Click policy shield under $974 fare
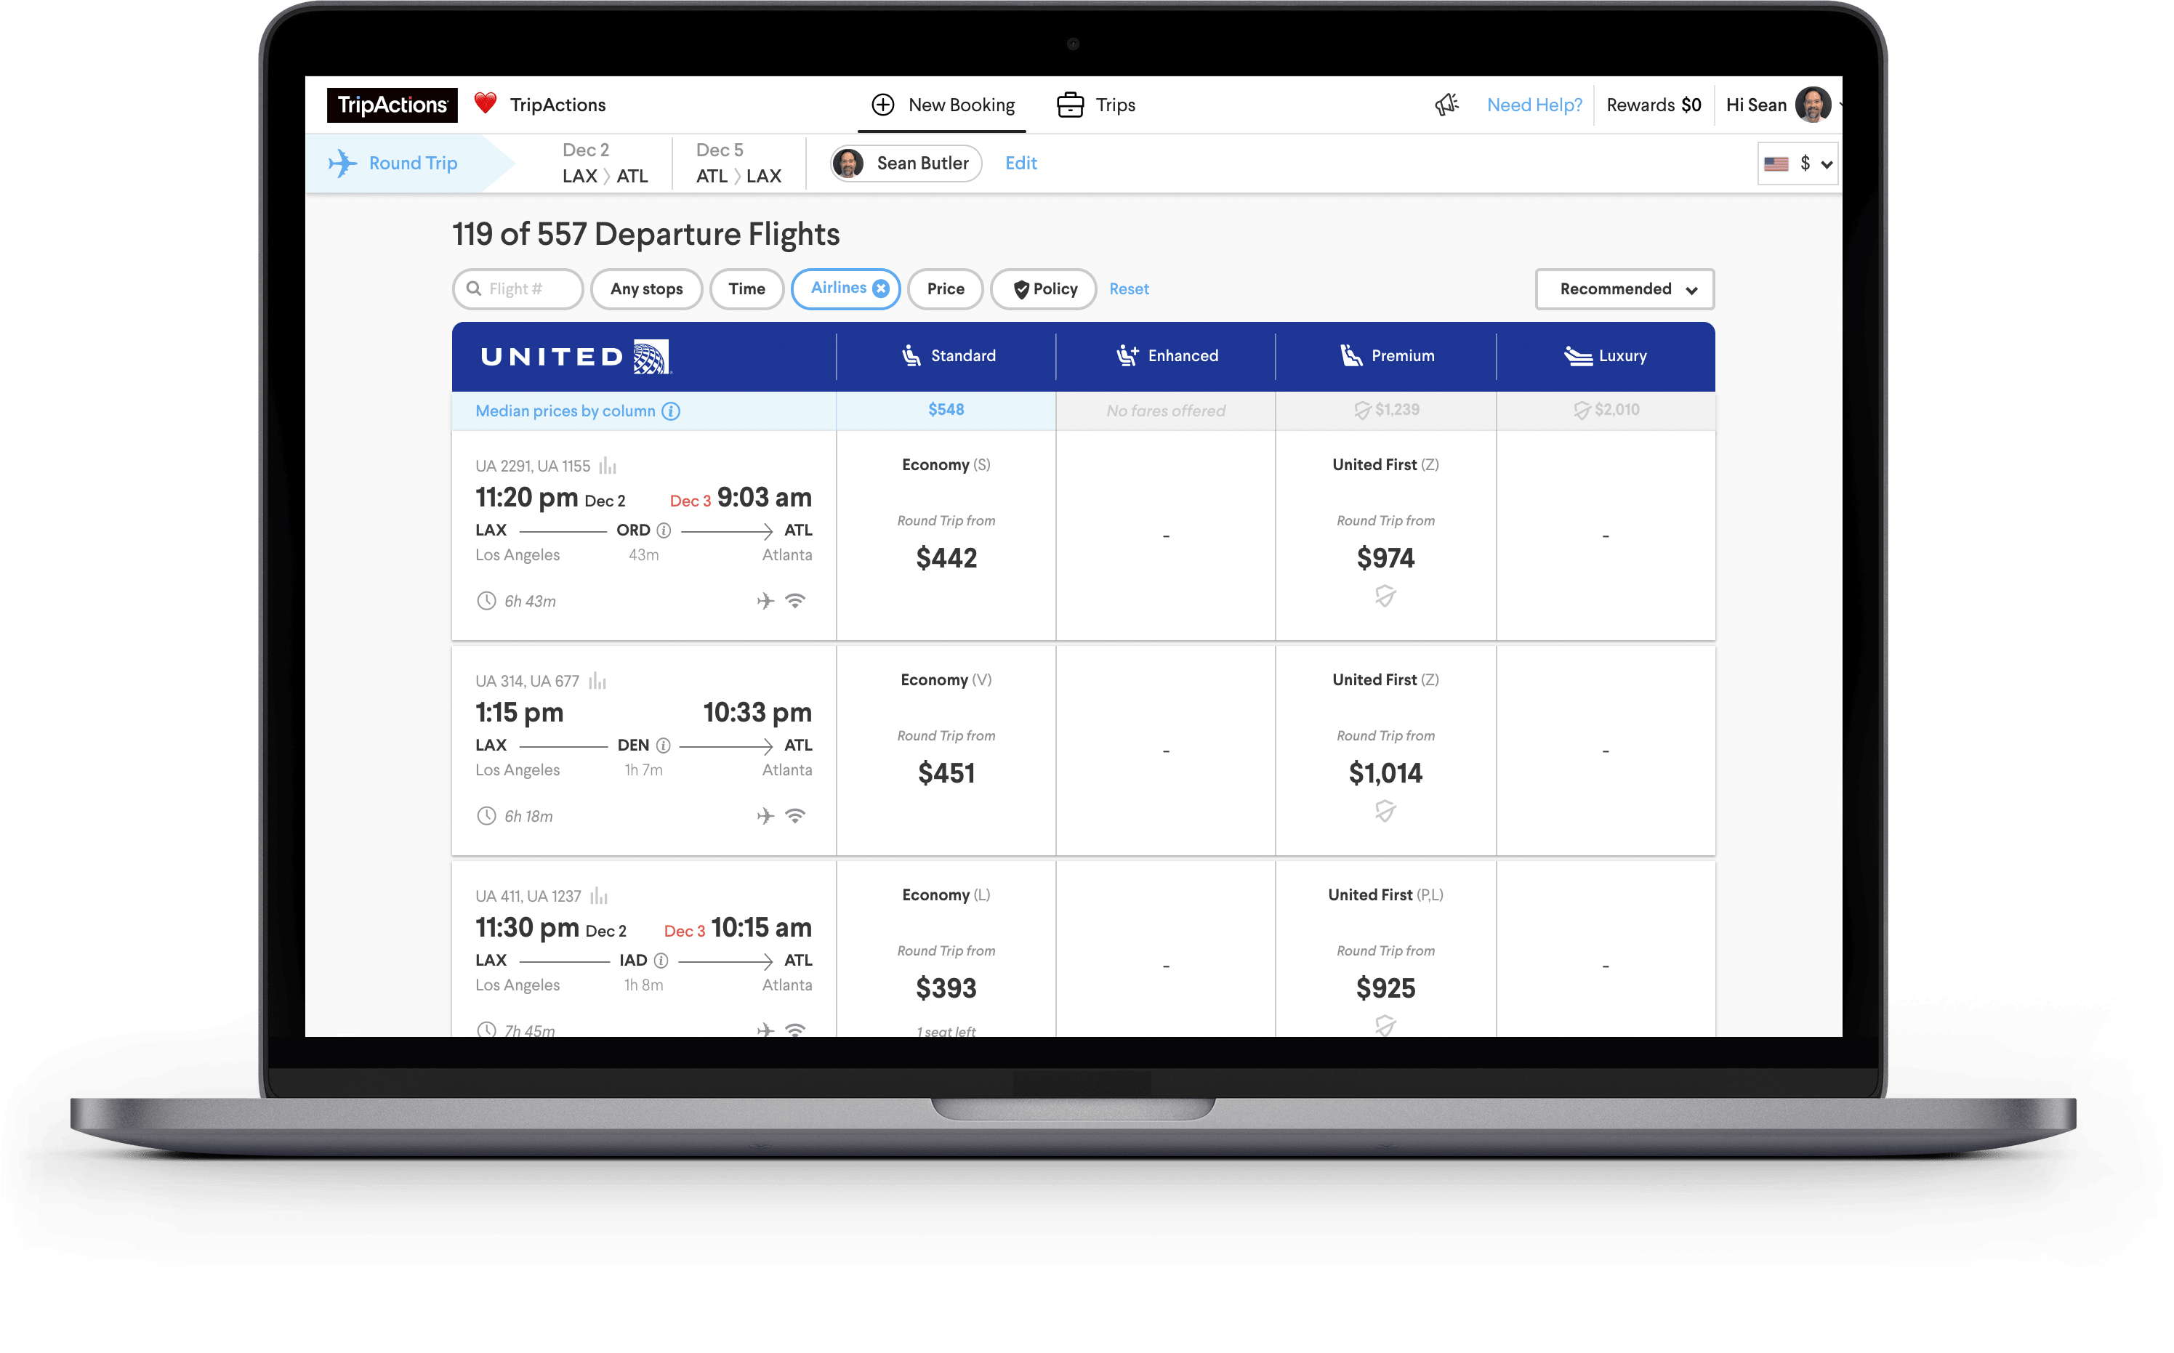2174x1353 pixels. (x=1386, y=597)
